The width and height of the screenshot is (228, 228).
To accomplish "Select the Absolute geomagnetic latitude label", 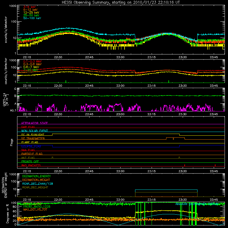I will (197, 204).
